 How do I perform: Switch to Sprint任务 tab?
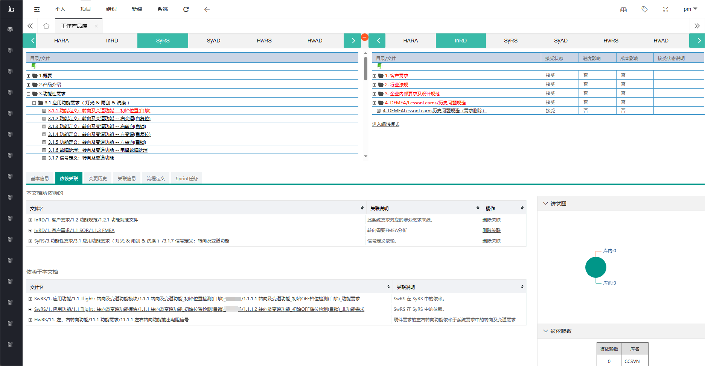coord(187,178)
